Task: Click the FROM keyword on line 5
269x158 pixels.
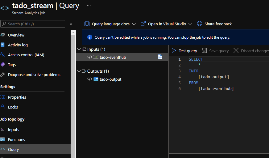Action: 193,83
